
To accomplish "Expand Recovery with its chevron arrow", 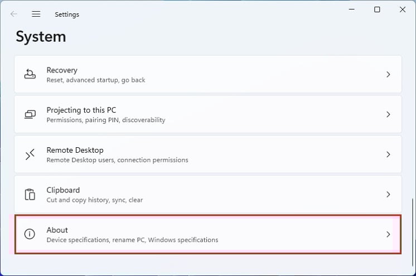I will click(x=388, y=74).
